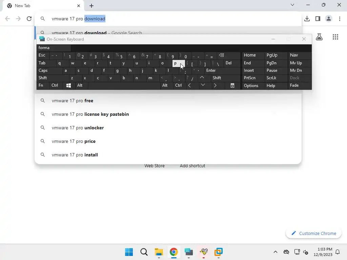Click the spacebar on On-Screen Keyboard

(124, 85)
